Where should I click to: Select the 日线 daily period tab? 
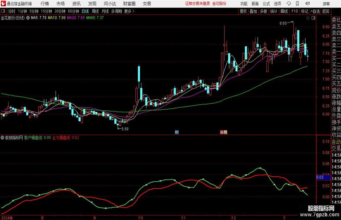click(x=85, y=11)
